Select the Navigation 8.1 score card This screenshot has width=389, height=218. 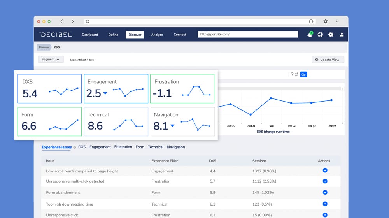(x=182, y=122)
